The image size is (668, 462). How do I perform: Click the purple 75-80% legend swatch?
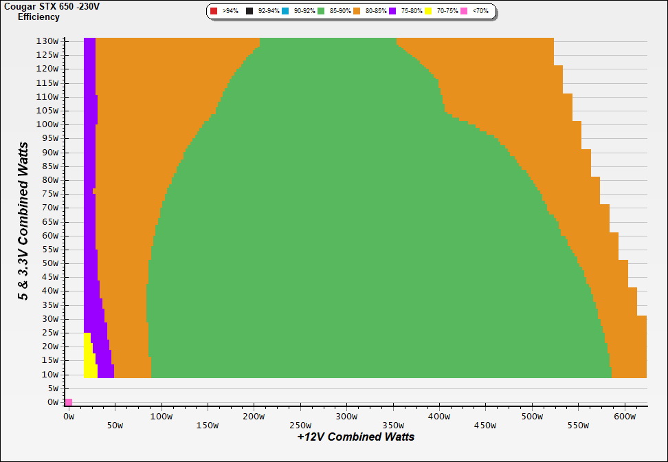coord(393,12)
